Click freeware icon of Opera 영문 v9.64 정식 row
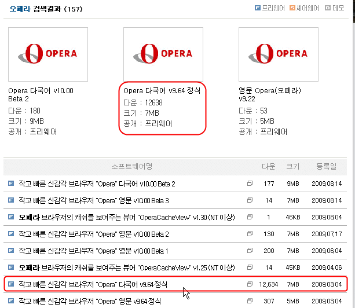The height and width of the screenshot is (308, 355). pos(11,300)
